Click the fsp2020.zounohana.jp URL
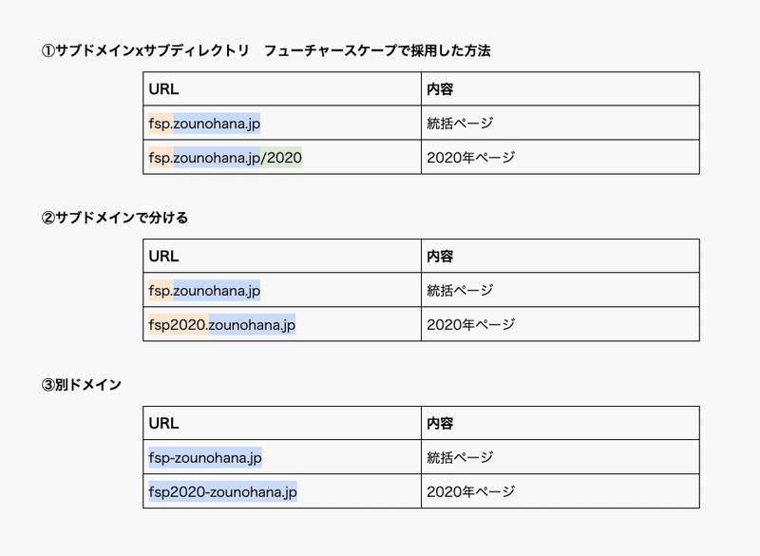The image size is (760, 556). (x=222, y=324)
